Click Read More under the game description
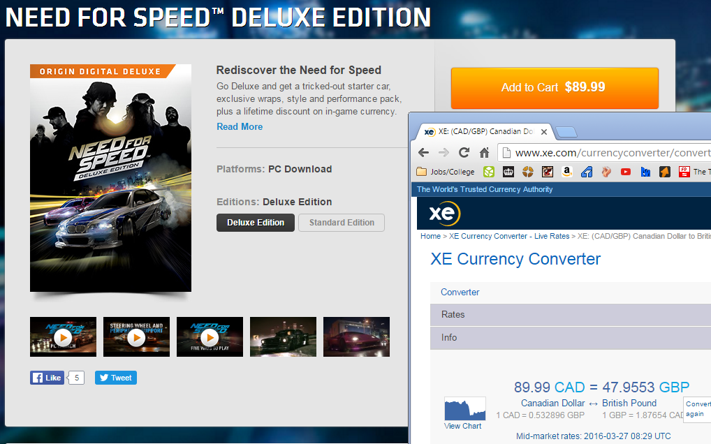Viewport: 711px width, 444px height. pos(240,126)
